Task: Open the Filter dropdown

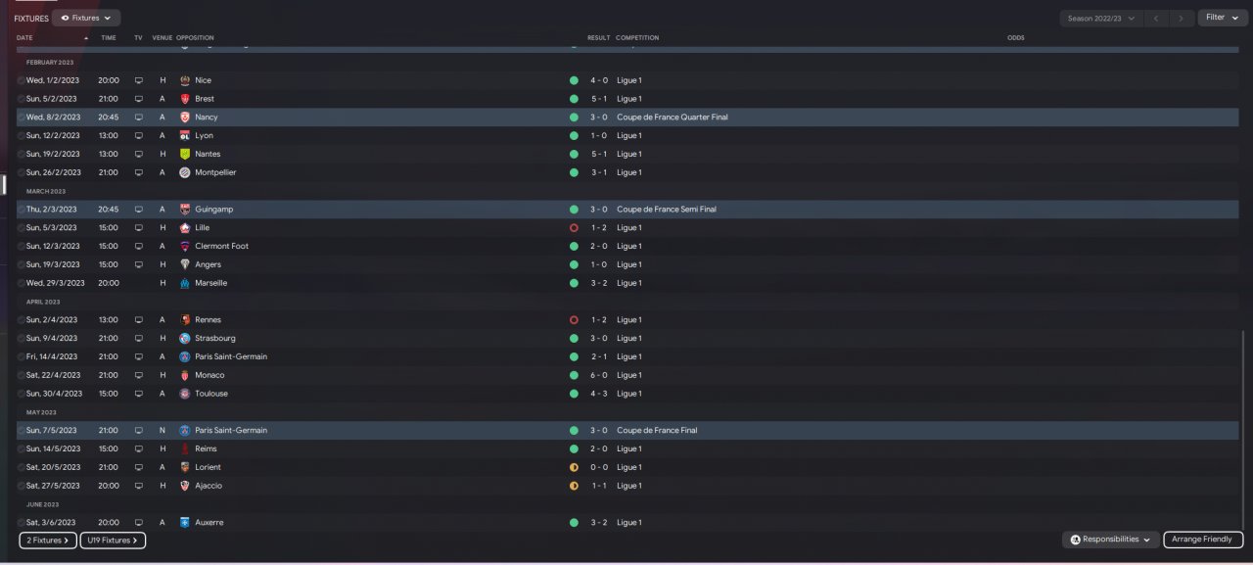Action: click(x=1222, y=18)
